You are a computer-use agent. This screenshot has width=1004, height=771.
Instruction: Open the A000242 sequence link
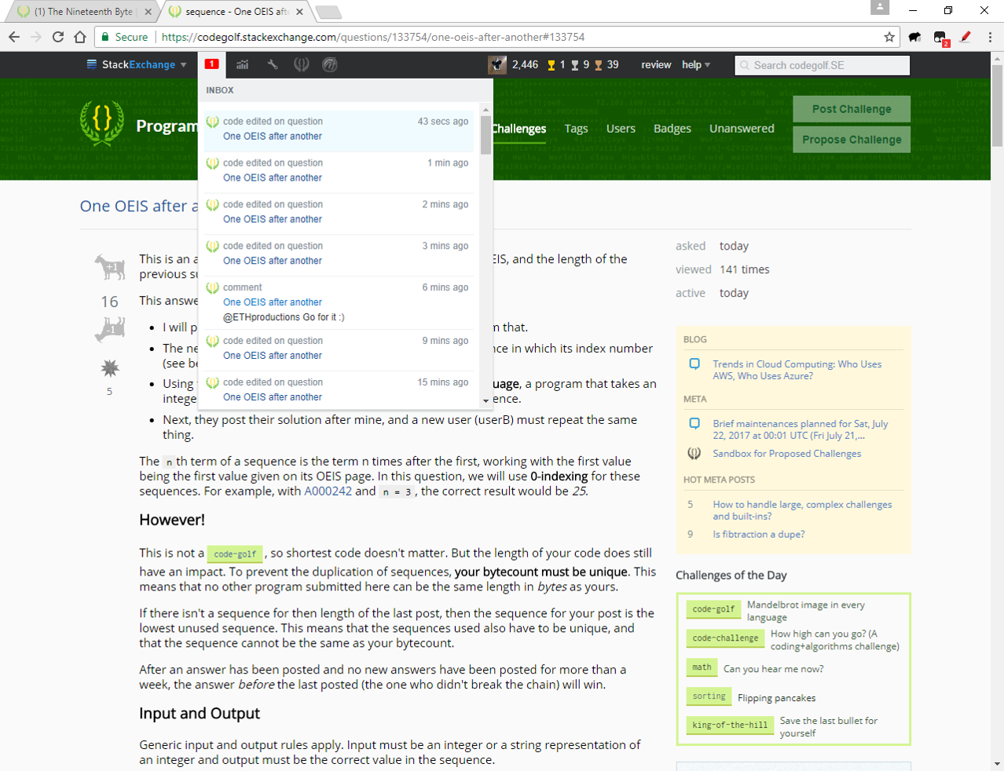pyautogui.click(x=328, y=491)
